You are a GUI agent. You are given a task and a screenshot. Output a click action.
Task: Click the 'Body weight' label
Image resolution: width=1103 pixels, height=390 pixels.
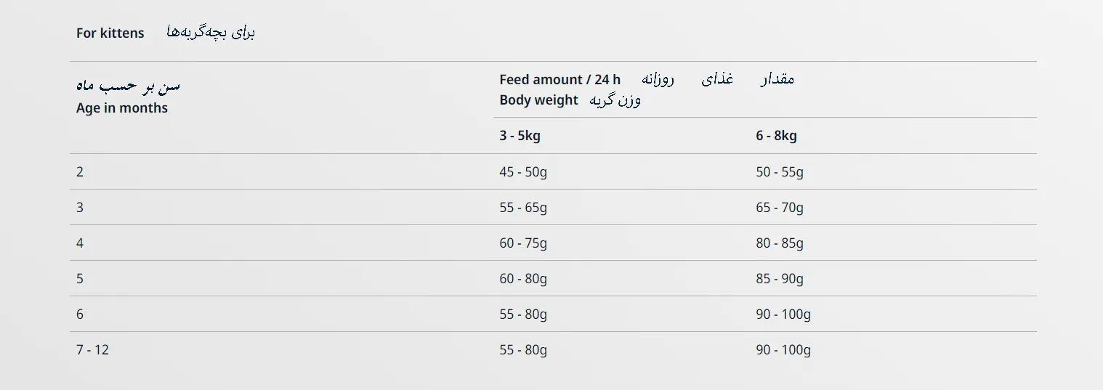[538, 100]
